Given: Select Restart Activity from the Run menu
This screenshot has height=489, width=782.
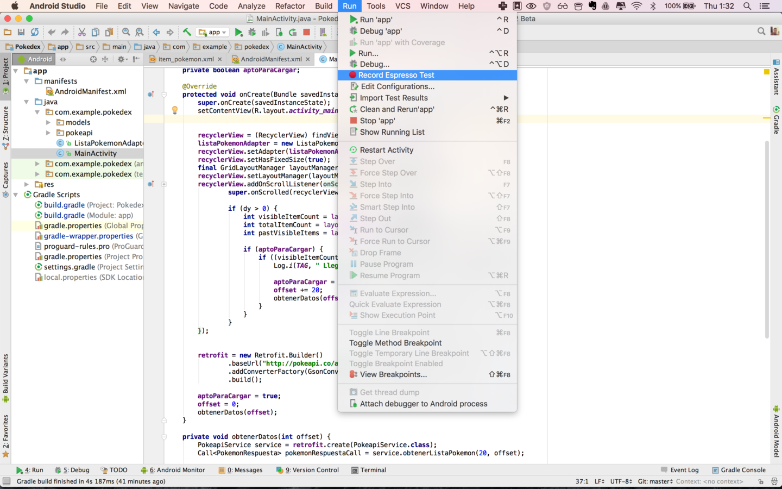Looking at the screenshot, I should (427, 150).
